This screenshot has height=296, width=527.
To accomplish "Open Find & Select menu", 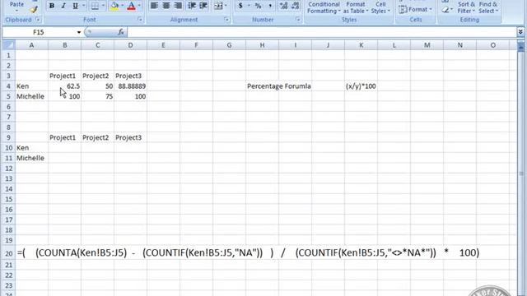I will click(x=488, y=7).
